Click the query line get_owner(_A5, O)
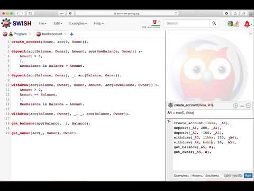 (192, 152)
